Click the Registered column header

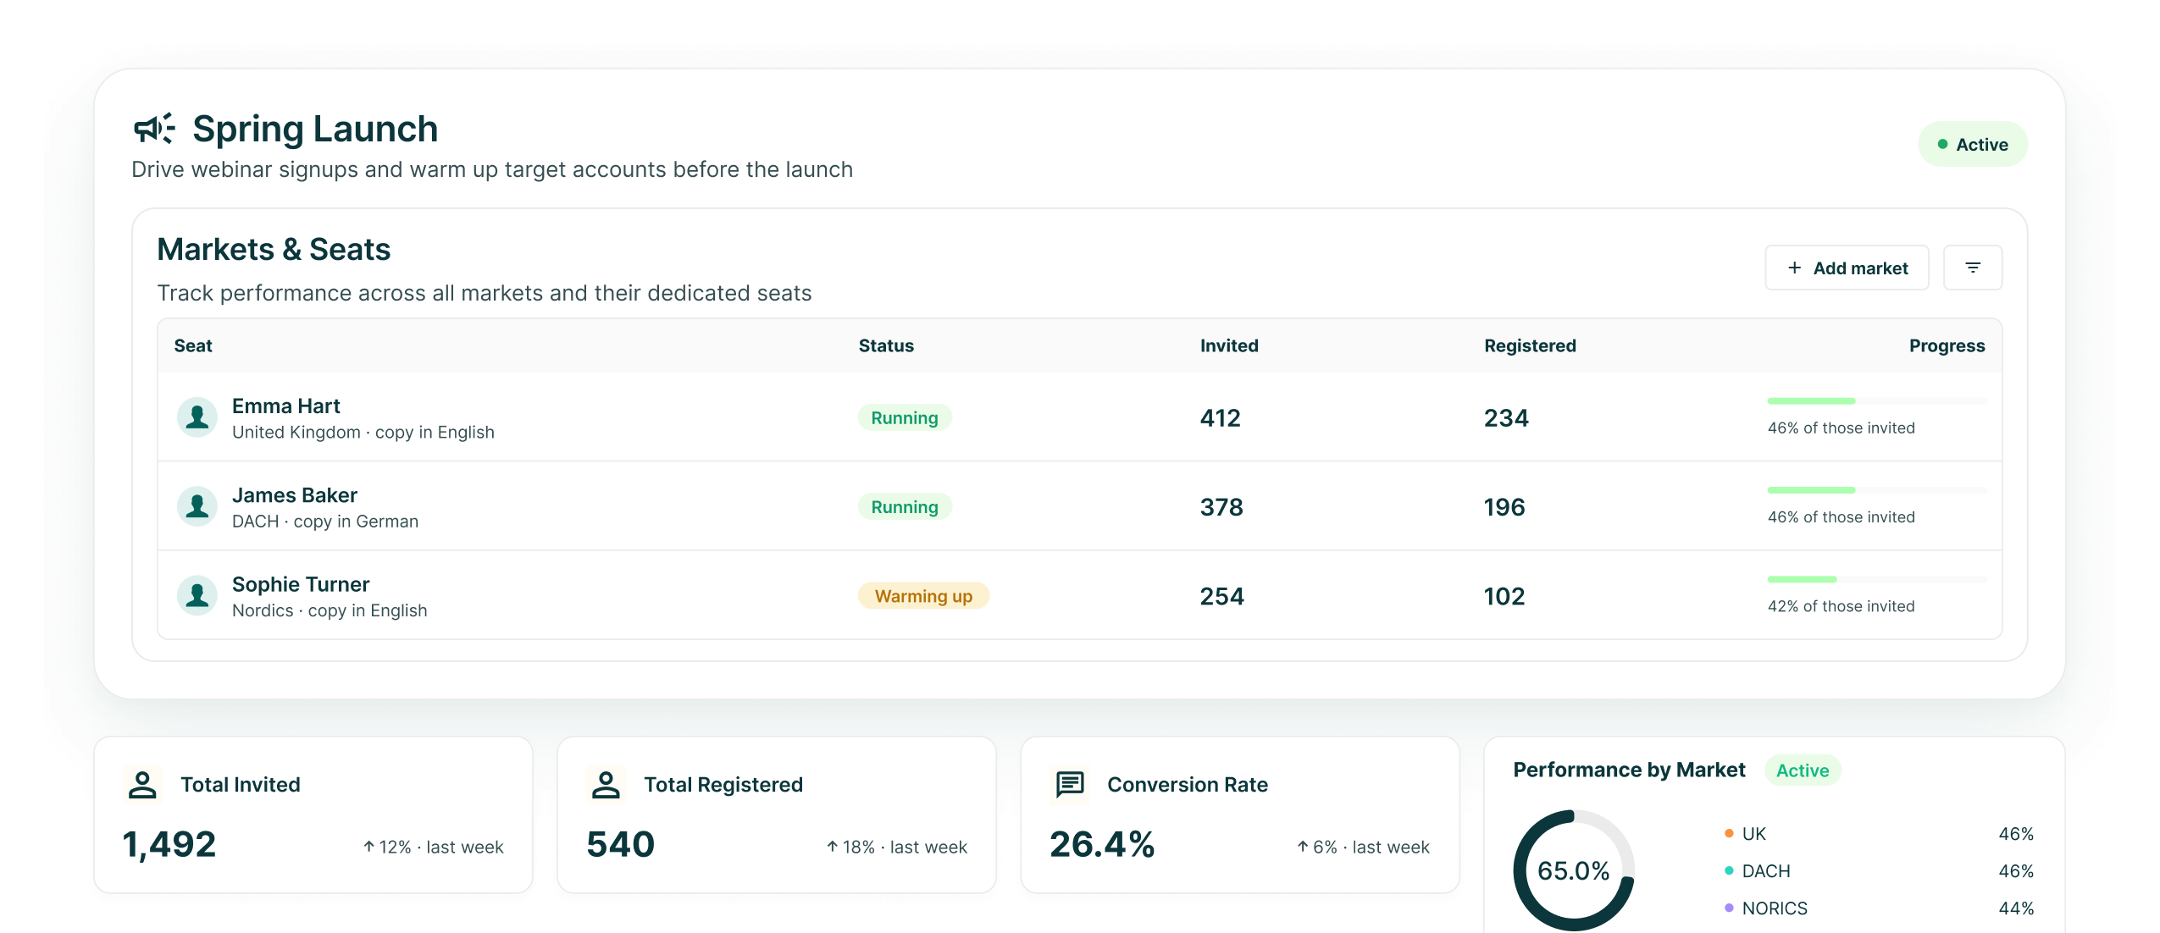click(1530, 345)
